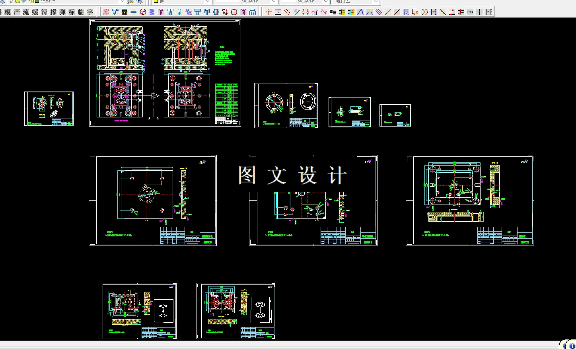Click the 标 (dimension) toolbar button

[72, 12]
